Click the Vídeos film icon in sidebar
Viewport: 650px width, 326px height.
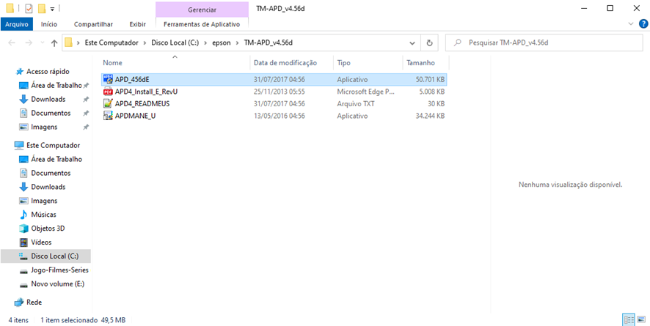[x=23, y=242]
